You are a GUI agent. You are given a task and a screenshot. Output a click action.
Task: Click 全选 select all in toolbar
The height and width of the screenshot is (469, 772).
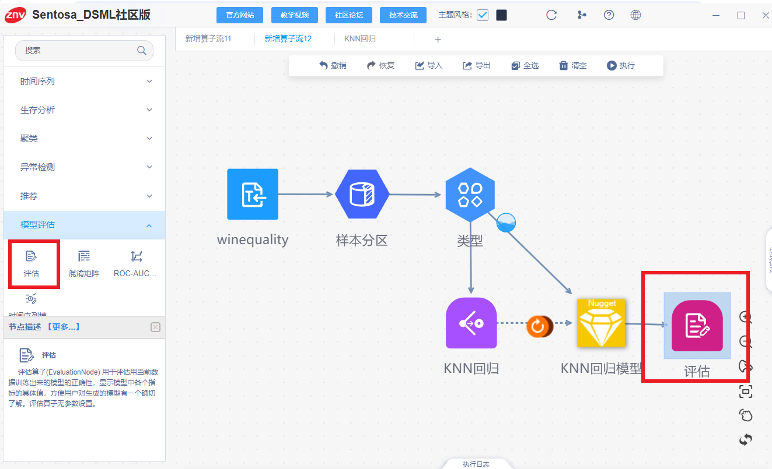[525, 65]
